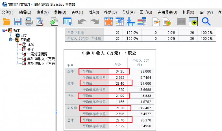Click the 职业 column header
The width and height of the screenshot is (222, 131).
click(71, 65)
